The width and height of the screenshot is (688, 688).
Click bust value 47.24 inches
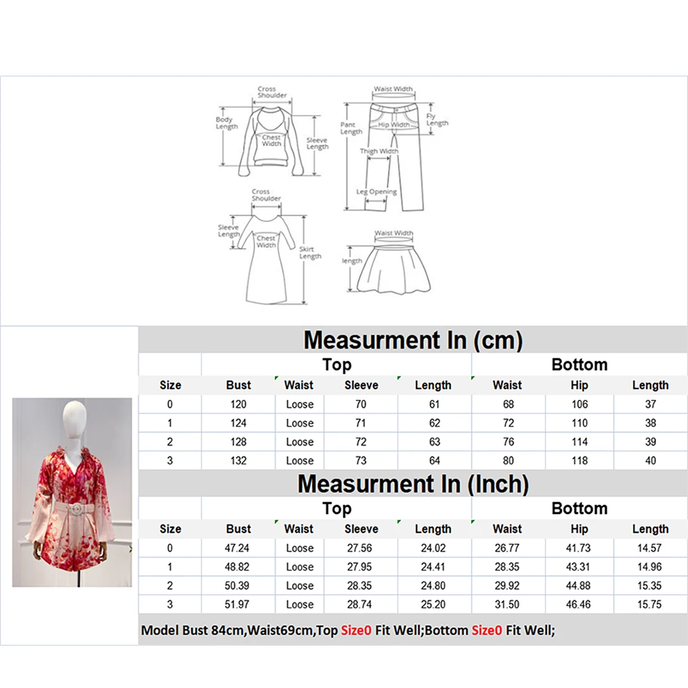(237, 548)
